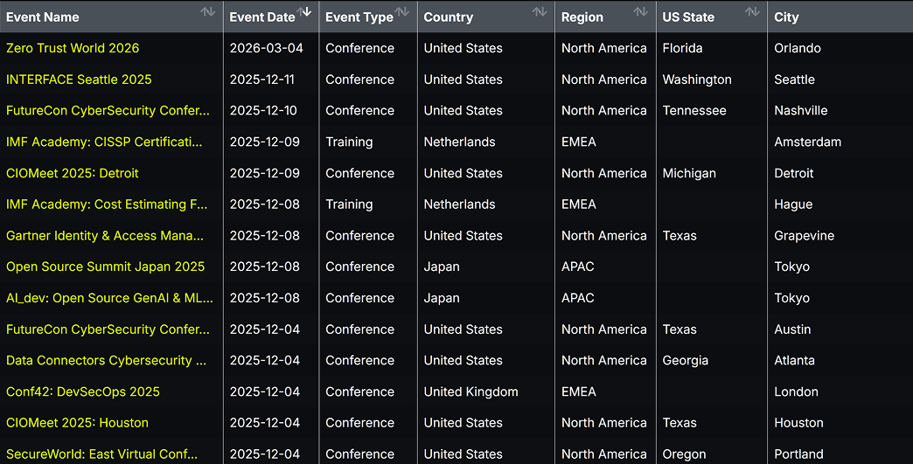The height and width of the screenshot is (464, 913).
Task: Select APAC in AI_dev row
Action: click(577, 298)
